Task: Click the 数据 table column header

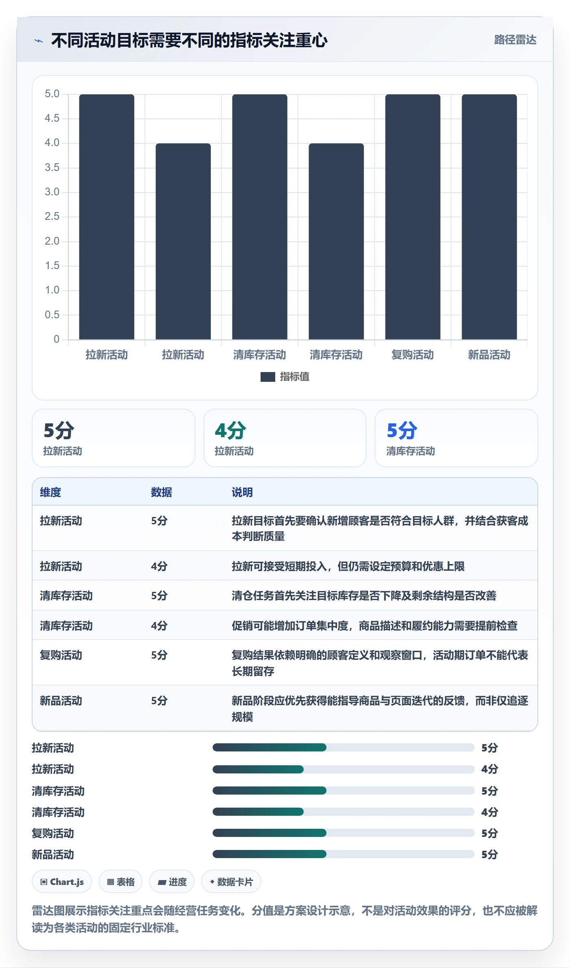Action: (162, 493)
